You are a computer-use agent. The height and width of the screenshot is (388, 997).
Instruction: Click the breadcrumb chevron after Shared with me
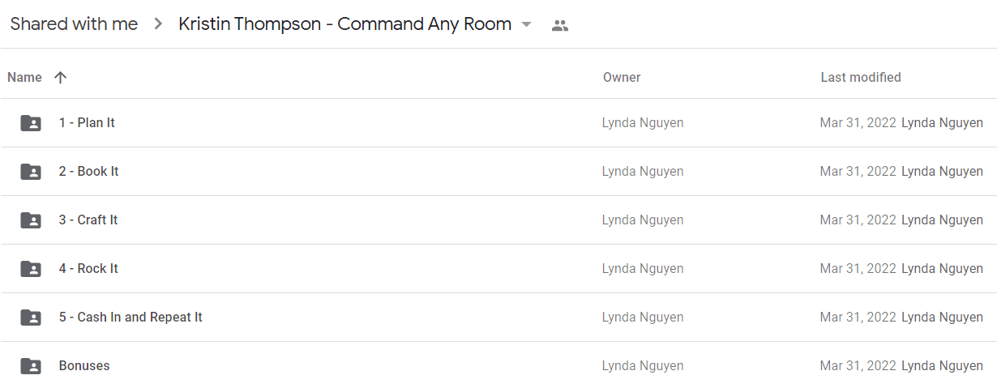pos(158,24)
